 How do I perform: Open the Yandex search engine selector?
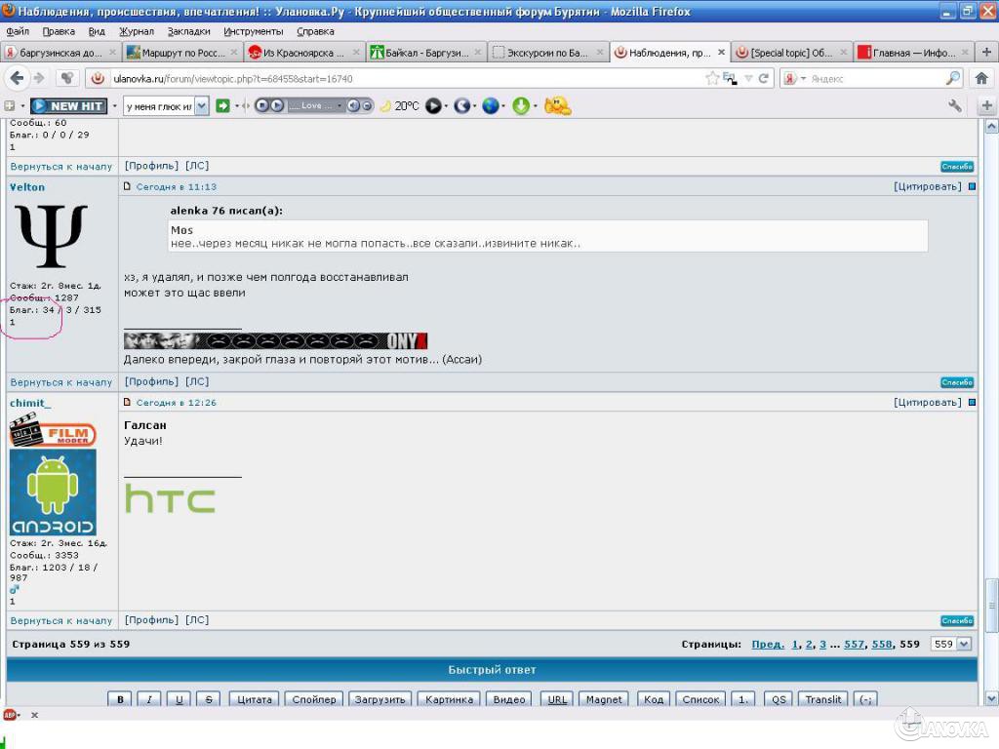pos(794,78)
